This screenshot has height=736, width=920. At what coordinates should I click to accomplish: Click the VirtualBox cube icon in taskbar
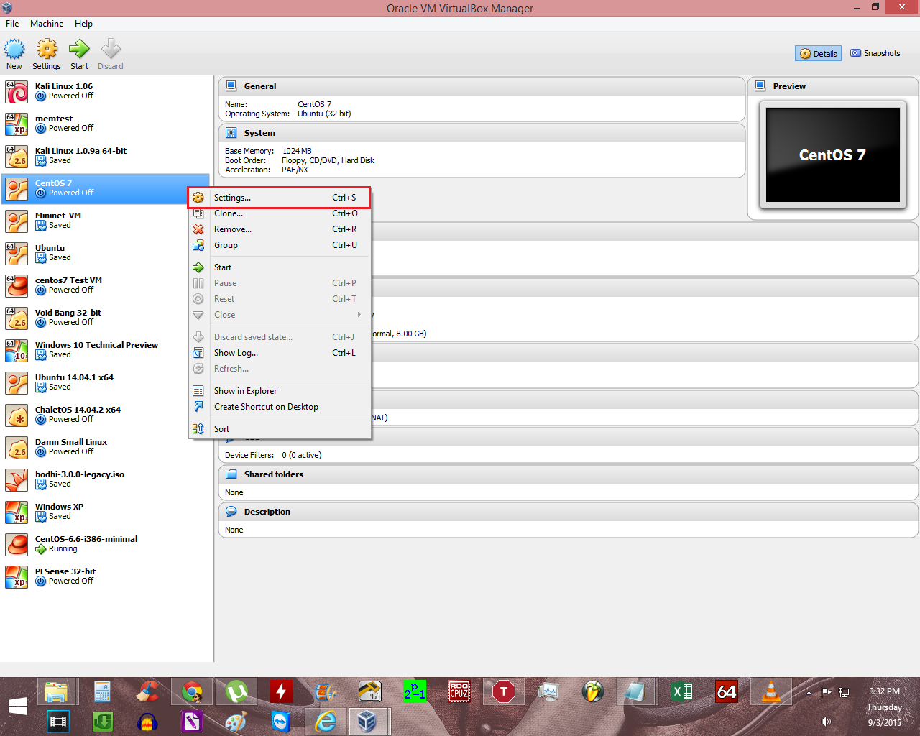[x=367, y=721]
